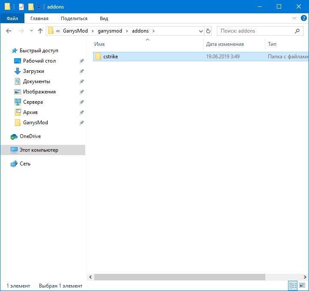This screenshot has height=291, width=309.
Task: Click the pin icon beside Документы
Action: tap(81, 81)
